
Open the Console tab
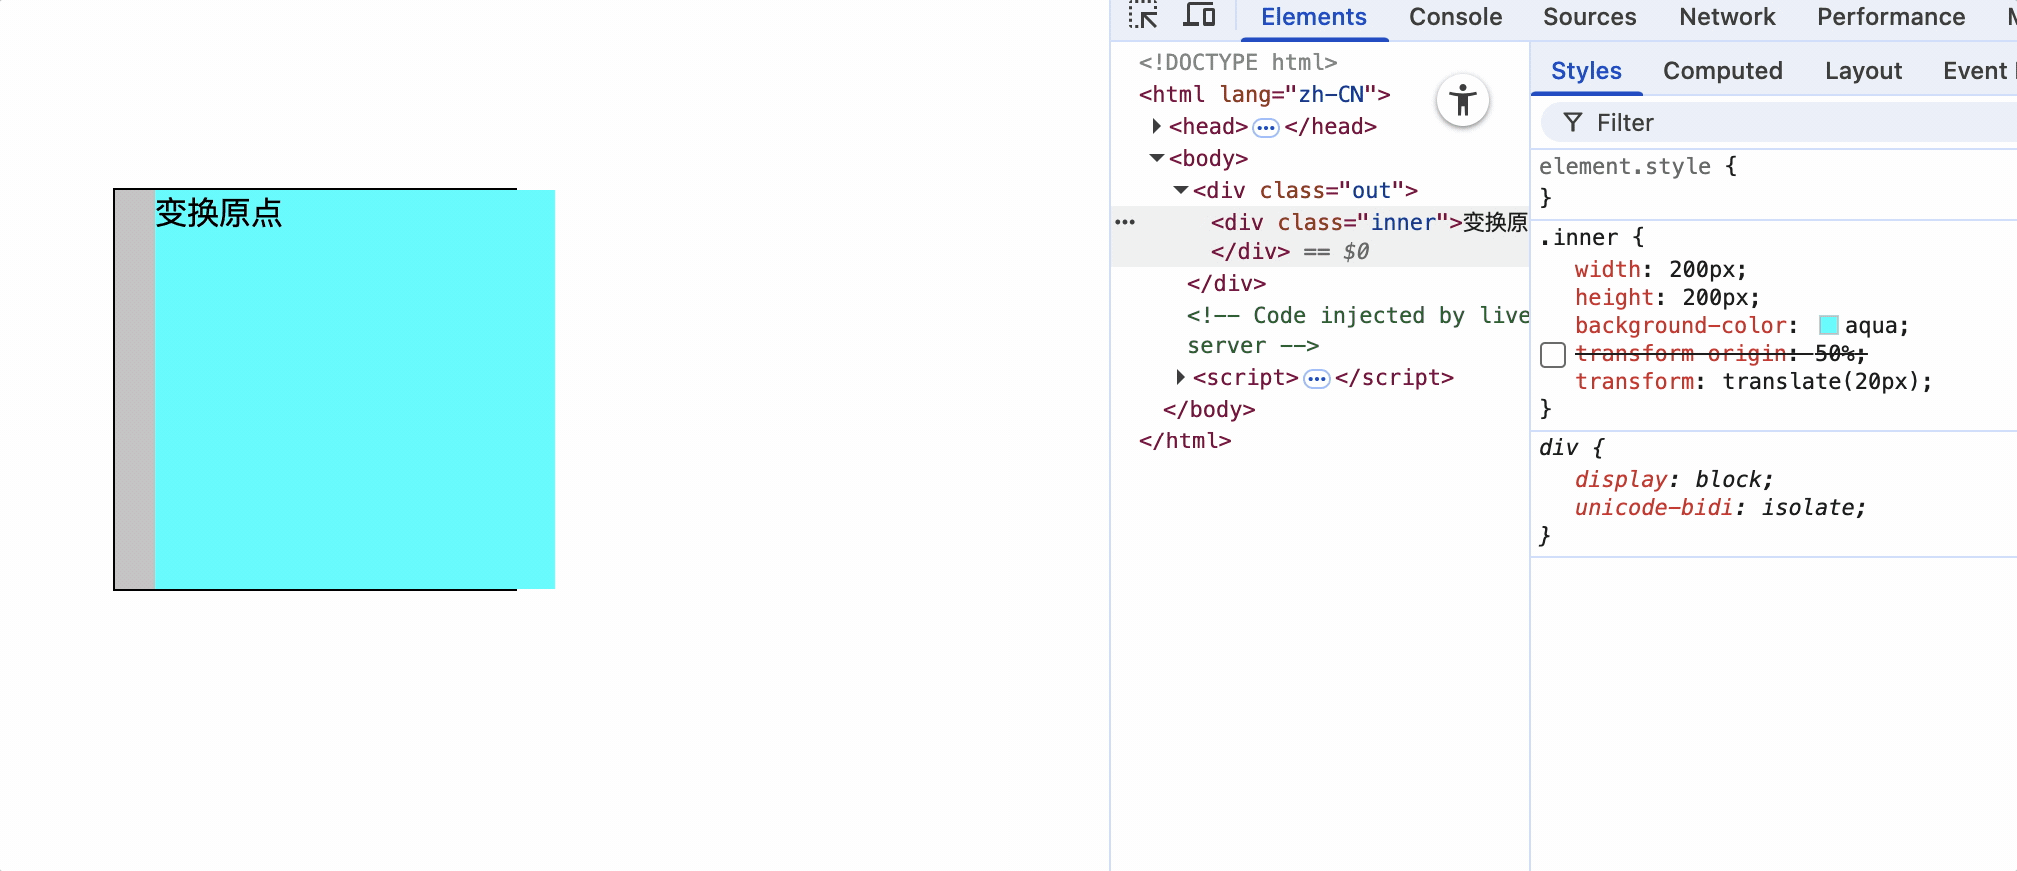pos(1455,17)
